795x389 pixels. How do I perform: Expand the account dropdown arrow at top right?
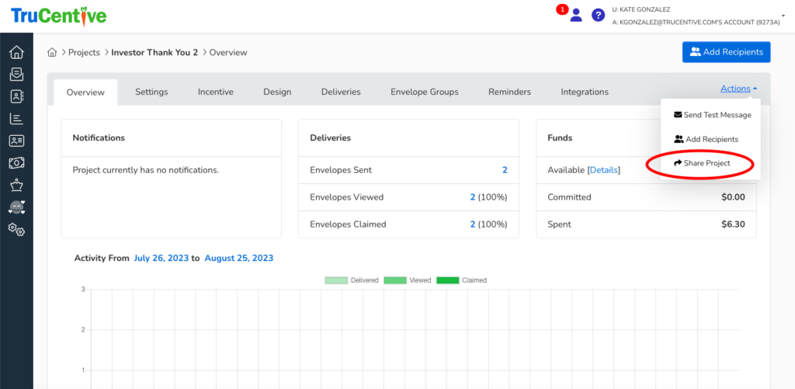(783, 16)
